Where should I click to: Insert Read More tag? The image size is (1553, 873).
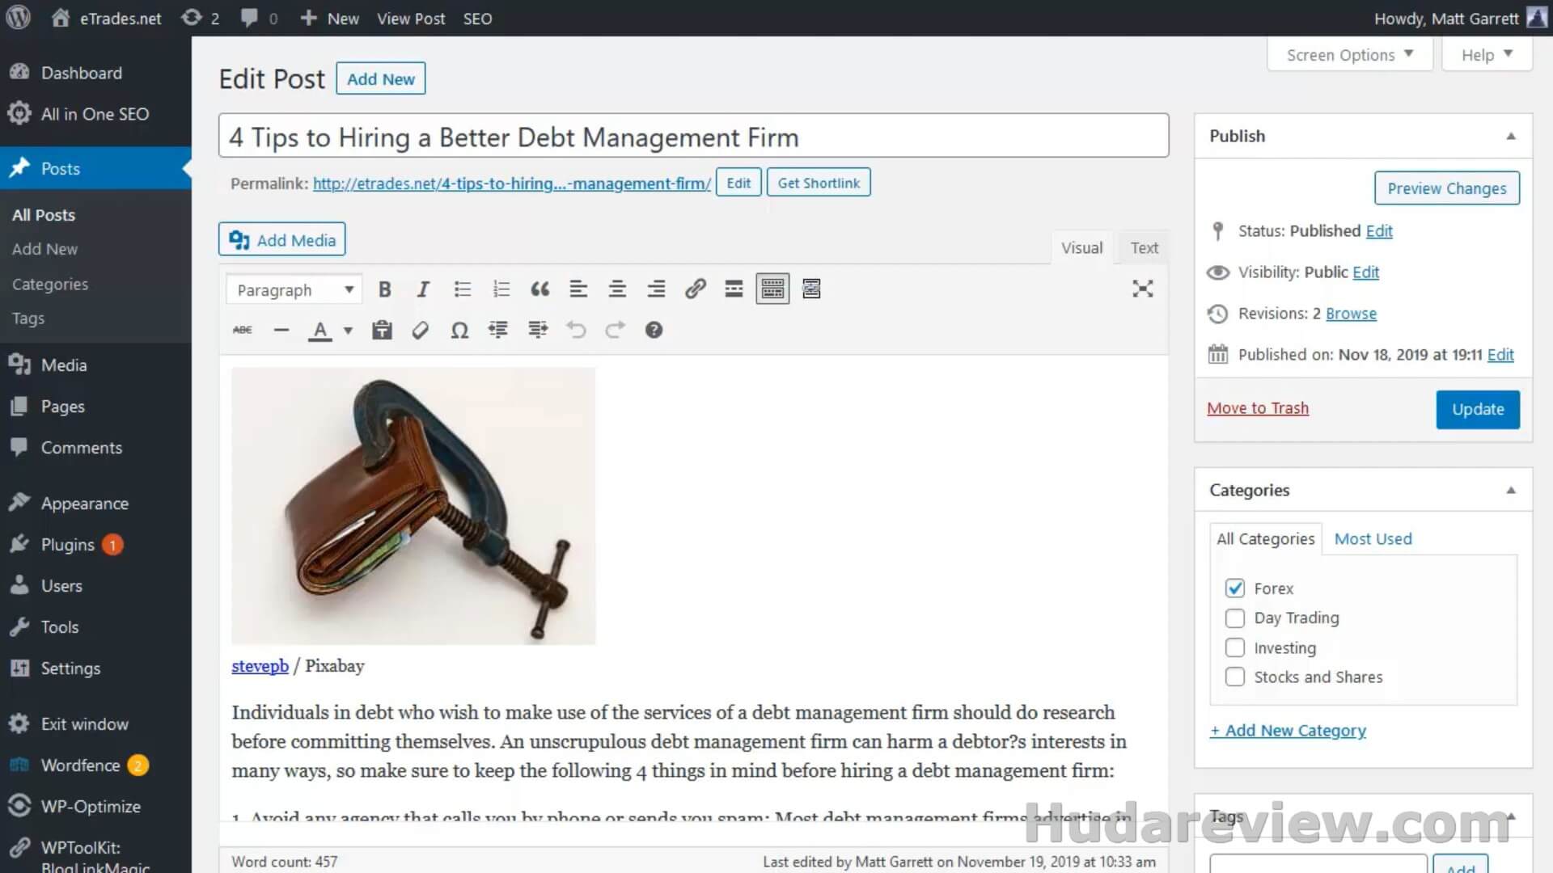734,289
